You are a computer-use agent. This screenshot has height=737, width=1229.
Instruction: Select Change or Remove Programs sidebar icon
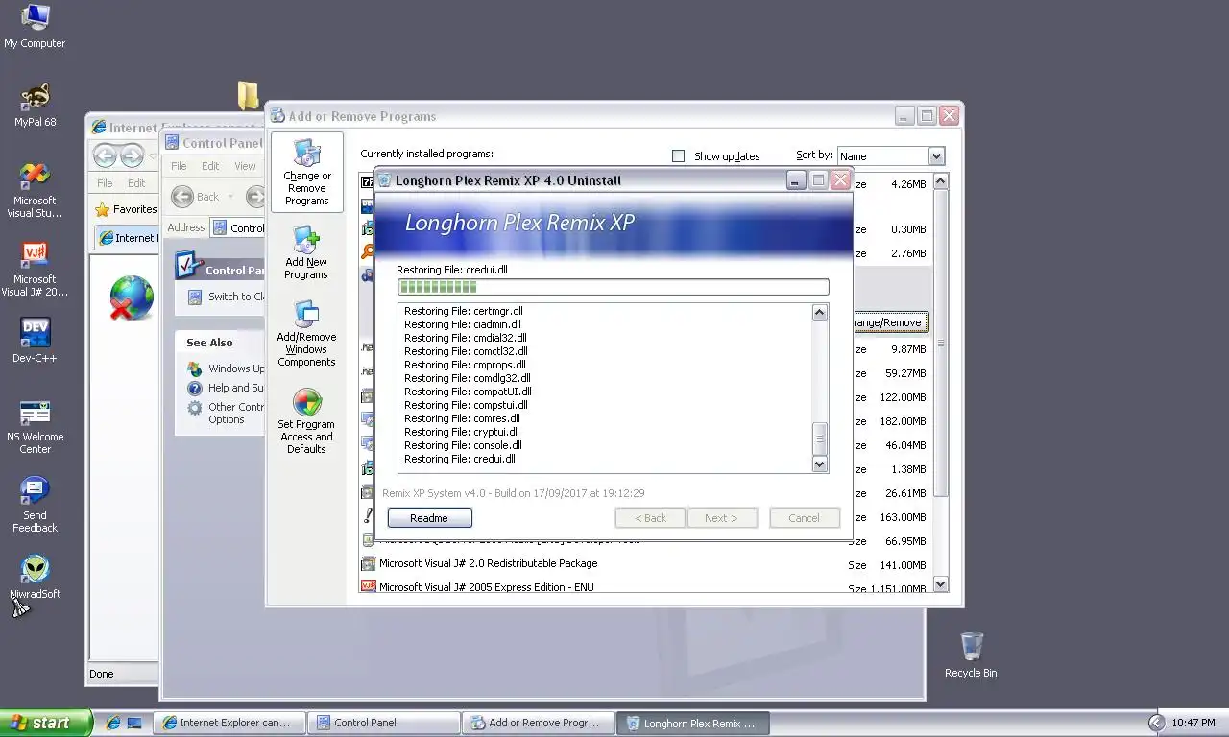pos(307,174)
